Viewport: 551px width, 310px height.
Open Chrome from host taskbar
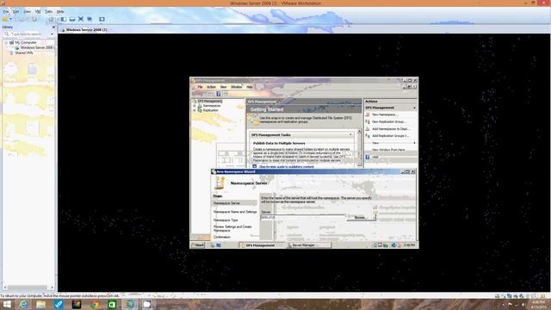94,304
